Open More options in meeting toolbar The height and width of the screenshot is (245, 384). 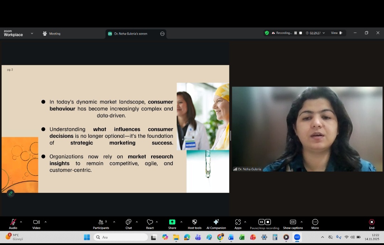click(x=315, y=224)
